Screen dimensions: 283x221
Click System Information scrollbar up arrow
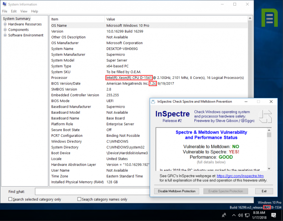pyautogui.click(x=250, y=18)
